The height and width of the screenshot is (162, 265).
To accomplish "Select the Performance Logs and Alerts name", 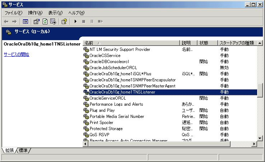I will coord(116,104).
